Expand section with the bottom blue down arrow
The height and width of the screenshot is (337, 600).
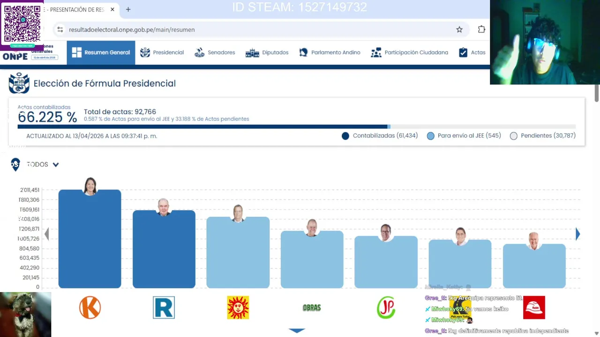tap(297, 330)
